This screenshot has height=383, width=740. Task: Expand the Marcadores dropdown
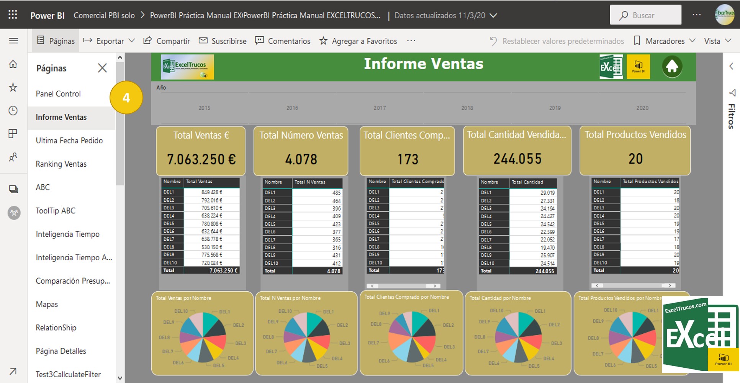click(693, 41)
